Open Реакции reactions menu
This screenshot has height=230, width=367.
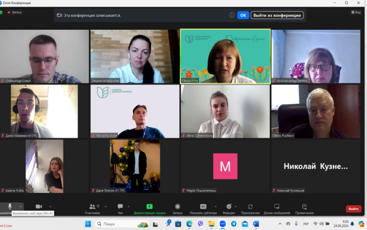[x=229, y=209]
